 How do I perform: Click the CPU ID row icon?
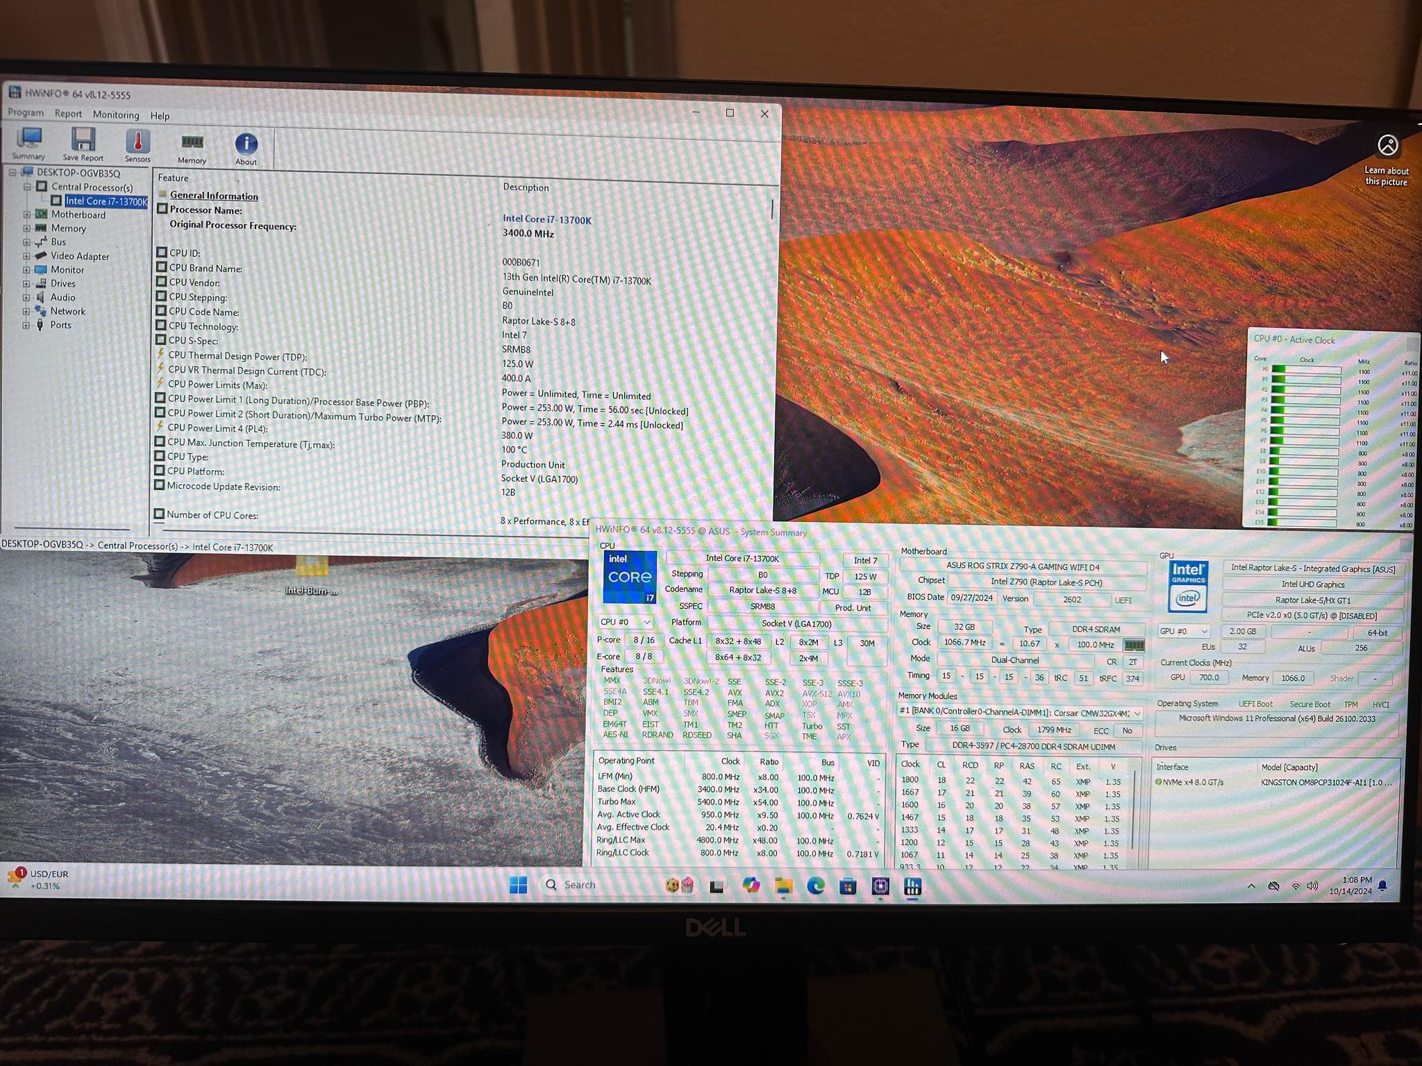click(162, 252)
